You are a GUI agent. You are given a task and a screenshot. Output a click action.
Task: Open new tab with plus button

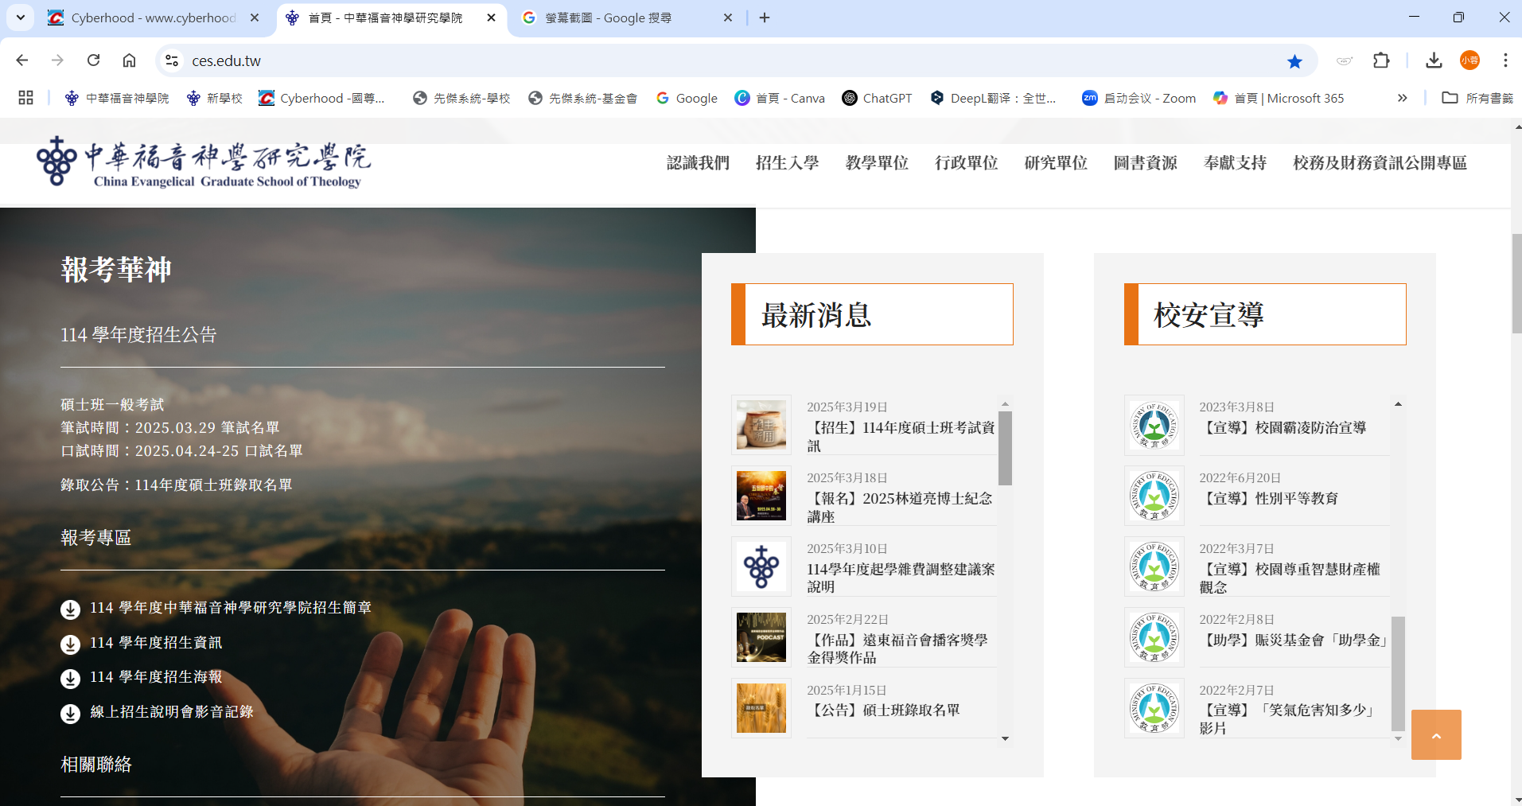pos(765,18)
